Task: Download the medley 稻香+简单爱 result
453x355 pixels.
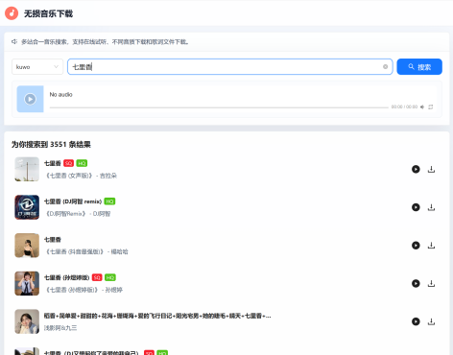Action: [431, 321]
